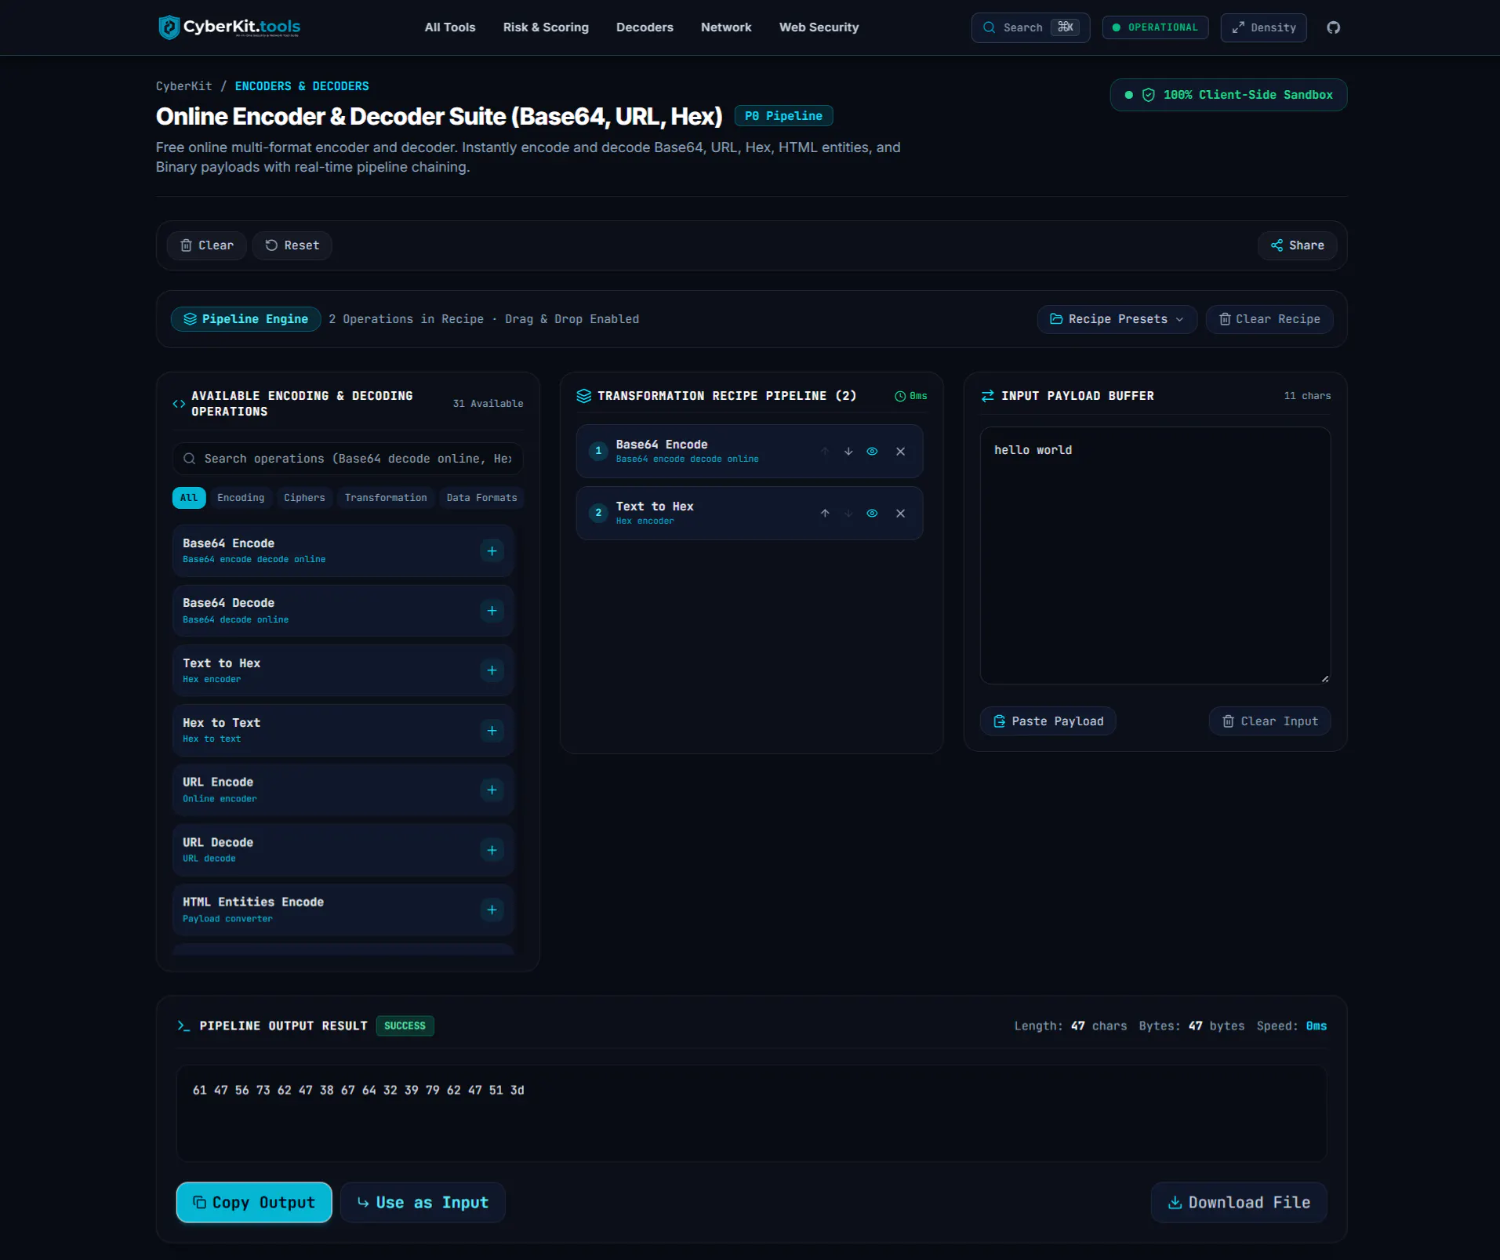Click Clear Input button

tap(1270, 721)
